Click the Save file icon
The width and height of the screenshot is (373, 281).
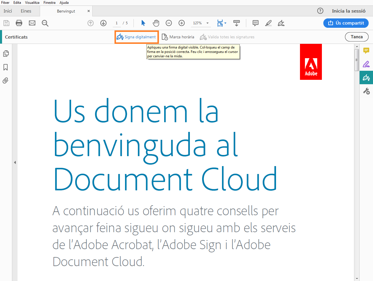coord(6,23)
